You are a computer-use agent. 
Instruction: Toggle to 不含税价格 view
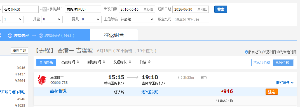(x=262, y=63)
